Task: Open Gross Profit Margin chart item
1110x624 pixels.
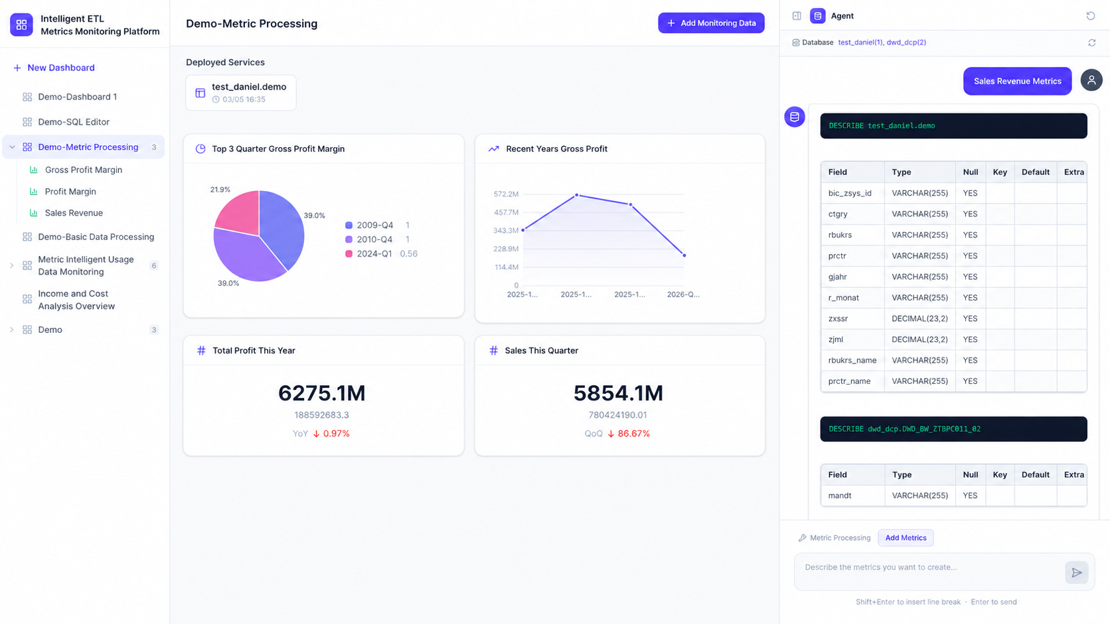Action: point(84,170)
